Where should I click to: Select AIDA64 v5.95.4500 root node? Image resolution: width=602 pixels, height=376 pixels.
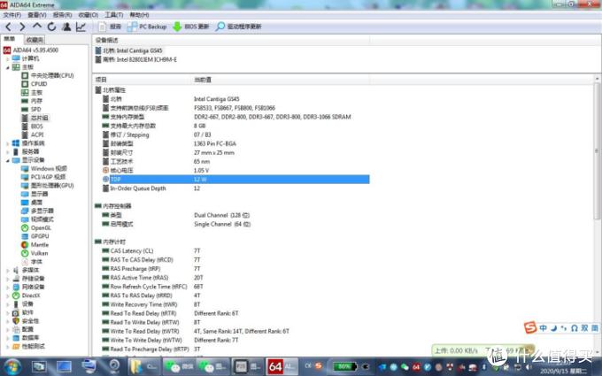31,50
